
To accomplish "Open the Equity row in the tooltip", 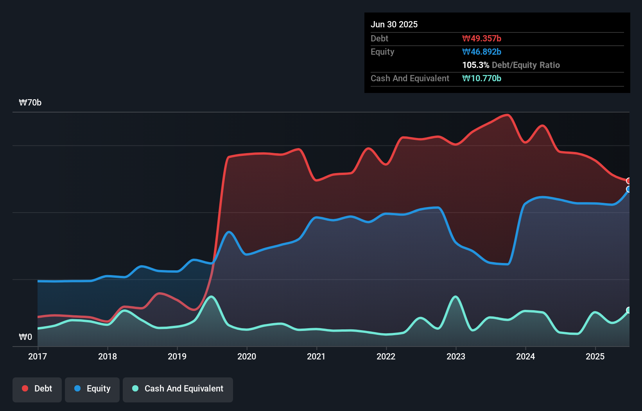I will pyautogui.click(x=382, y=52).
